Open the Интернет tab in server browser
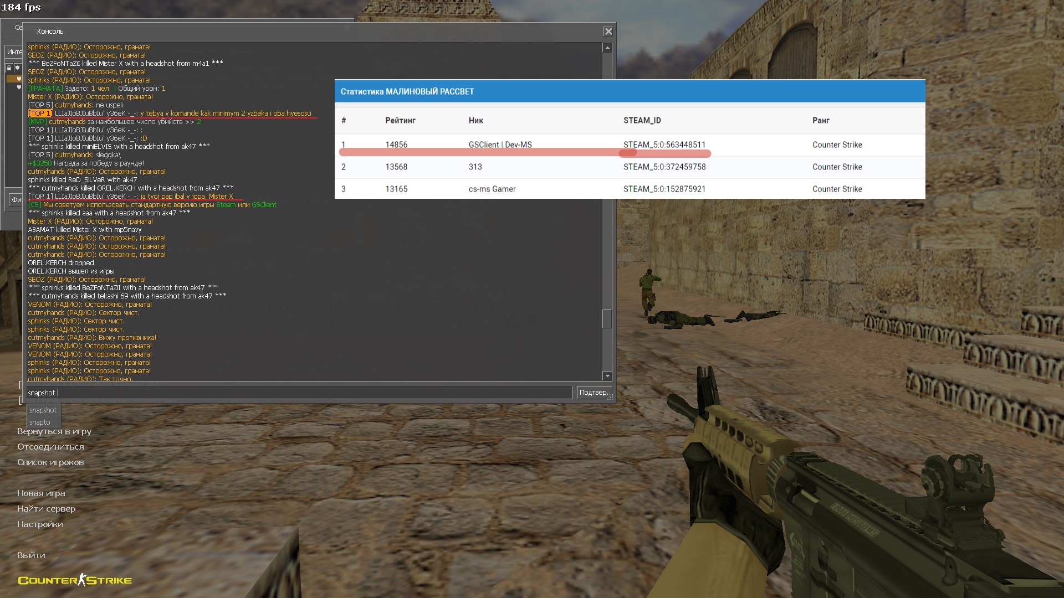This screenshot has width=1064, height=598. (x=14, y=51)
